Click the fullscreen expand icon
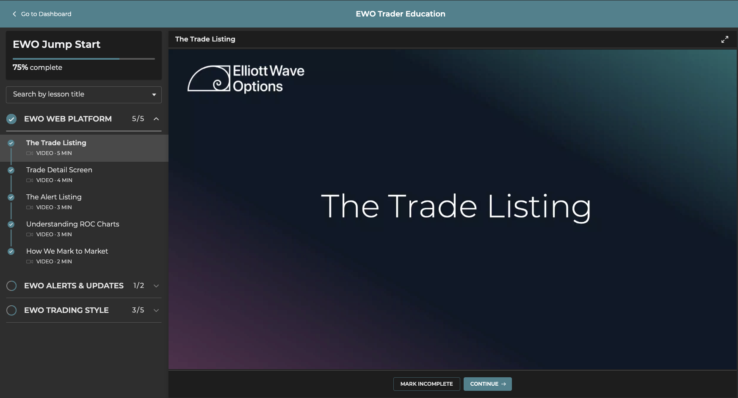 pos(725,39)
